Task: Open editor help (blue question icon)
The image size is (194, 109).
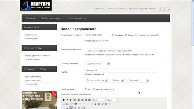Action: pos(106,104)
